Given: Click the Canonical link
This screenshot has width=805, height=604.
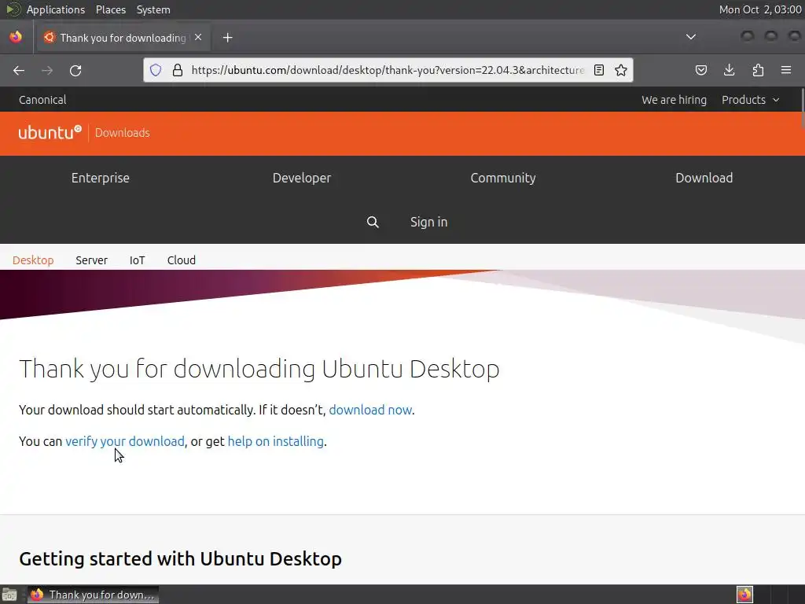Looking at the screenshot, I should 42,100.
